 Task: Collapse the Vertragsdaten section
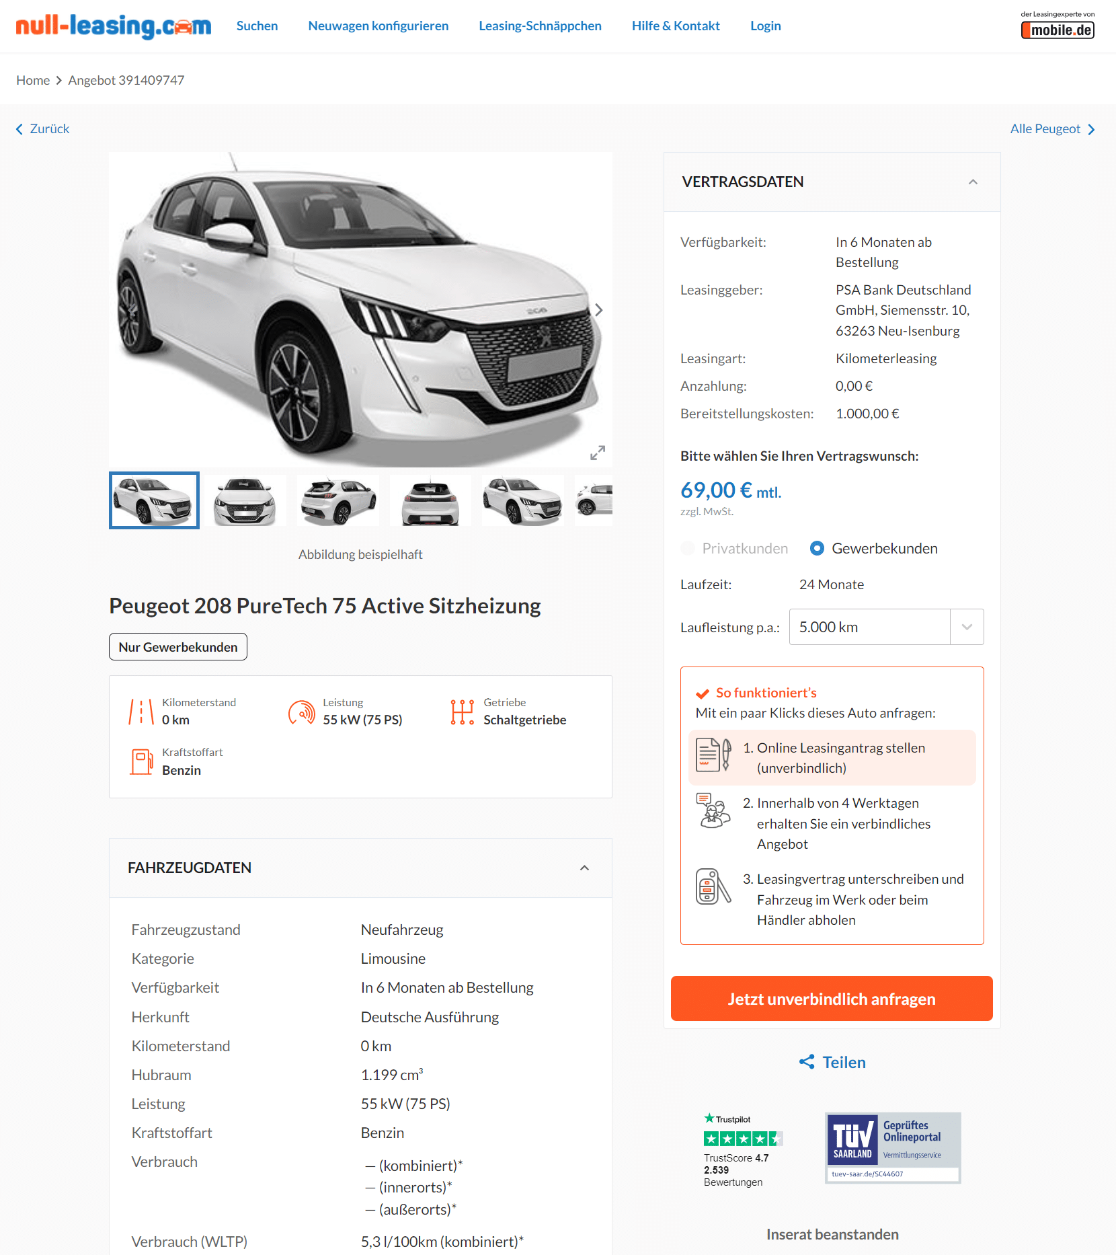(x=973, y=182)
